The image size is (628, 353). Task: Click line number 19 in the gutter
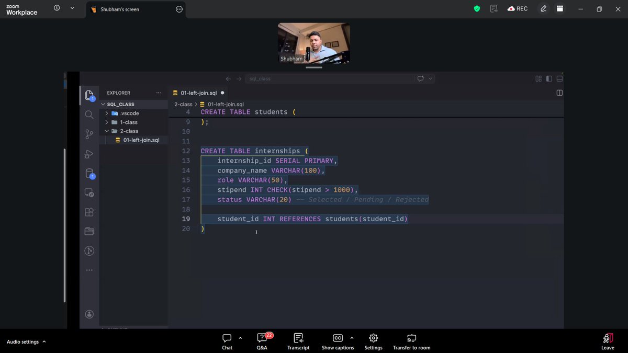(x=186, y=219)
